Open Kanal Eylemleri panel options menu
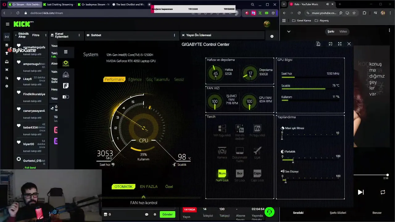Screen dimensions: 395x222 coord(79,35)
